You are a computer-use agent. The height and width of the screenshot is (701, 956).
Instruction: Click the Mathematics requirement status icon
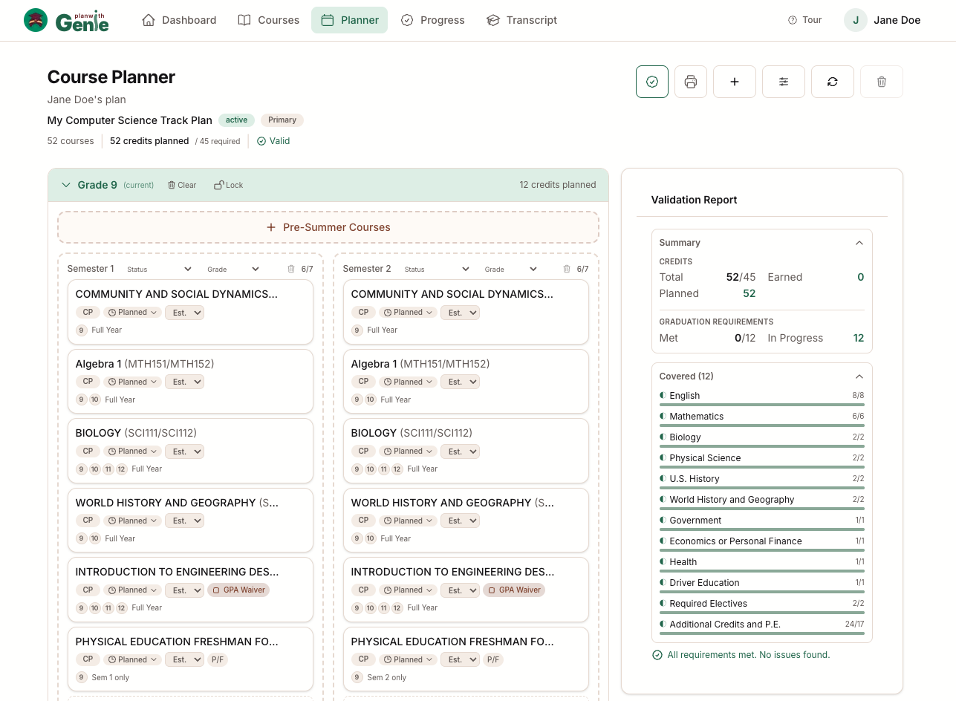[x=663, y=417]
